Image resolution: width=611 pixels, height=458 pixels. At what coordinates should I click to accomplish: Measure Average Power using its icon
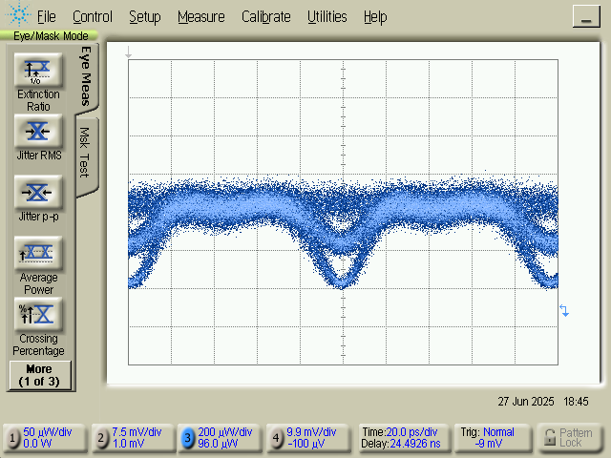[x=37, y=254]
